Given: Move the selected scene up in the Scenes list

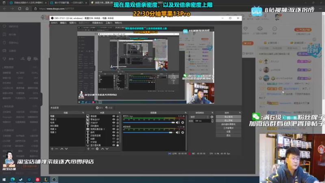Looking at the screenshot, I should 62,149.
